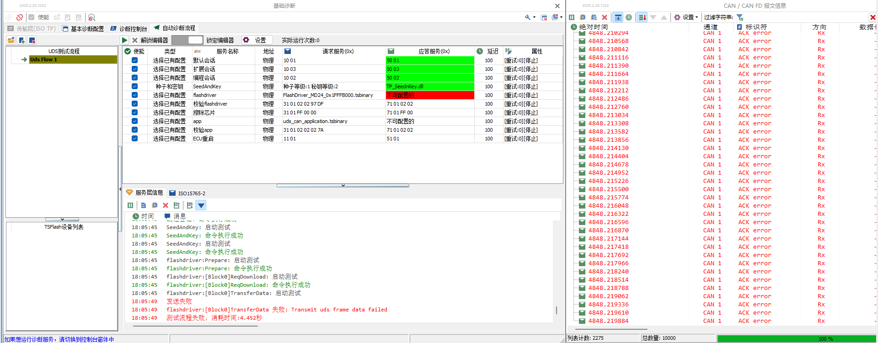Add a new UDS test flow

click(x=21, y=40)
